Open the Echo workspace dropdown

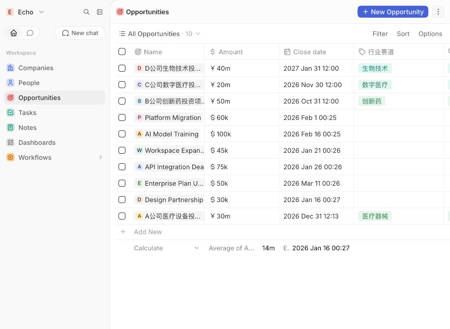click(25, 12)
